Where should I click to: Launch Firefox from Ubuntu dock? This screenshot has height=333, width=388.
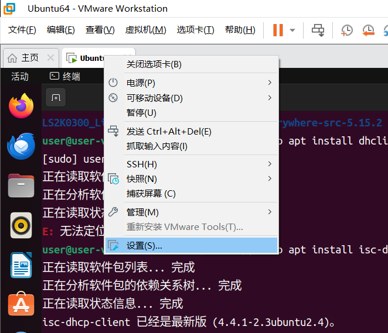pyautogui.click(x=21, y=106)
